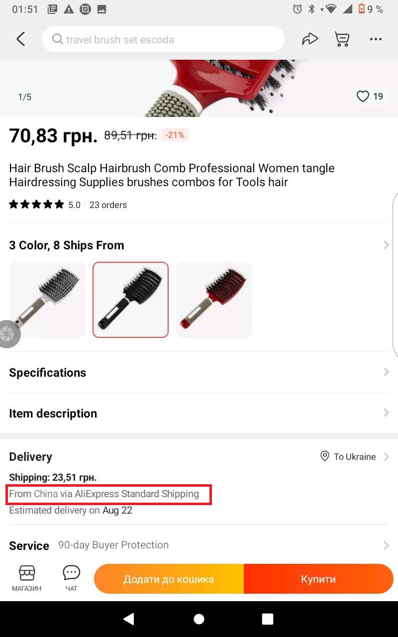The image size is (398, 637).
Task: View the 23 orders list
Action: [108, 205]
